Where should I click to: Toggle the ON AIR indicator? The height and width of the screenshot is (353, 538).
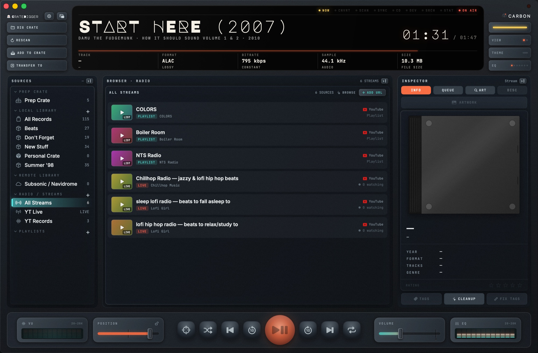pos(468,10)
